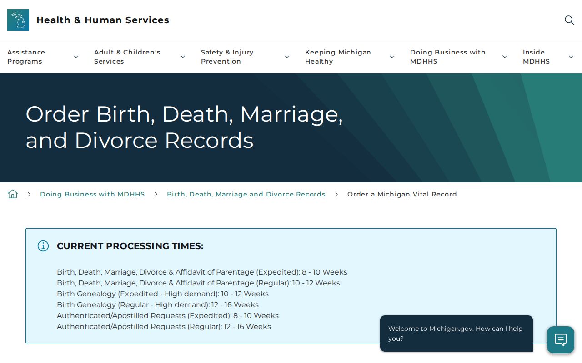Click the Michigan state logo icon
Viewport: 582px width, 363px height.
(x=18, y=20)
